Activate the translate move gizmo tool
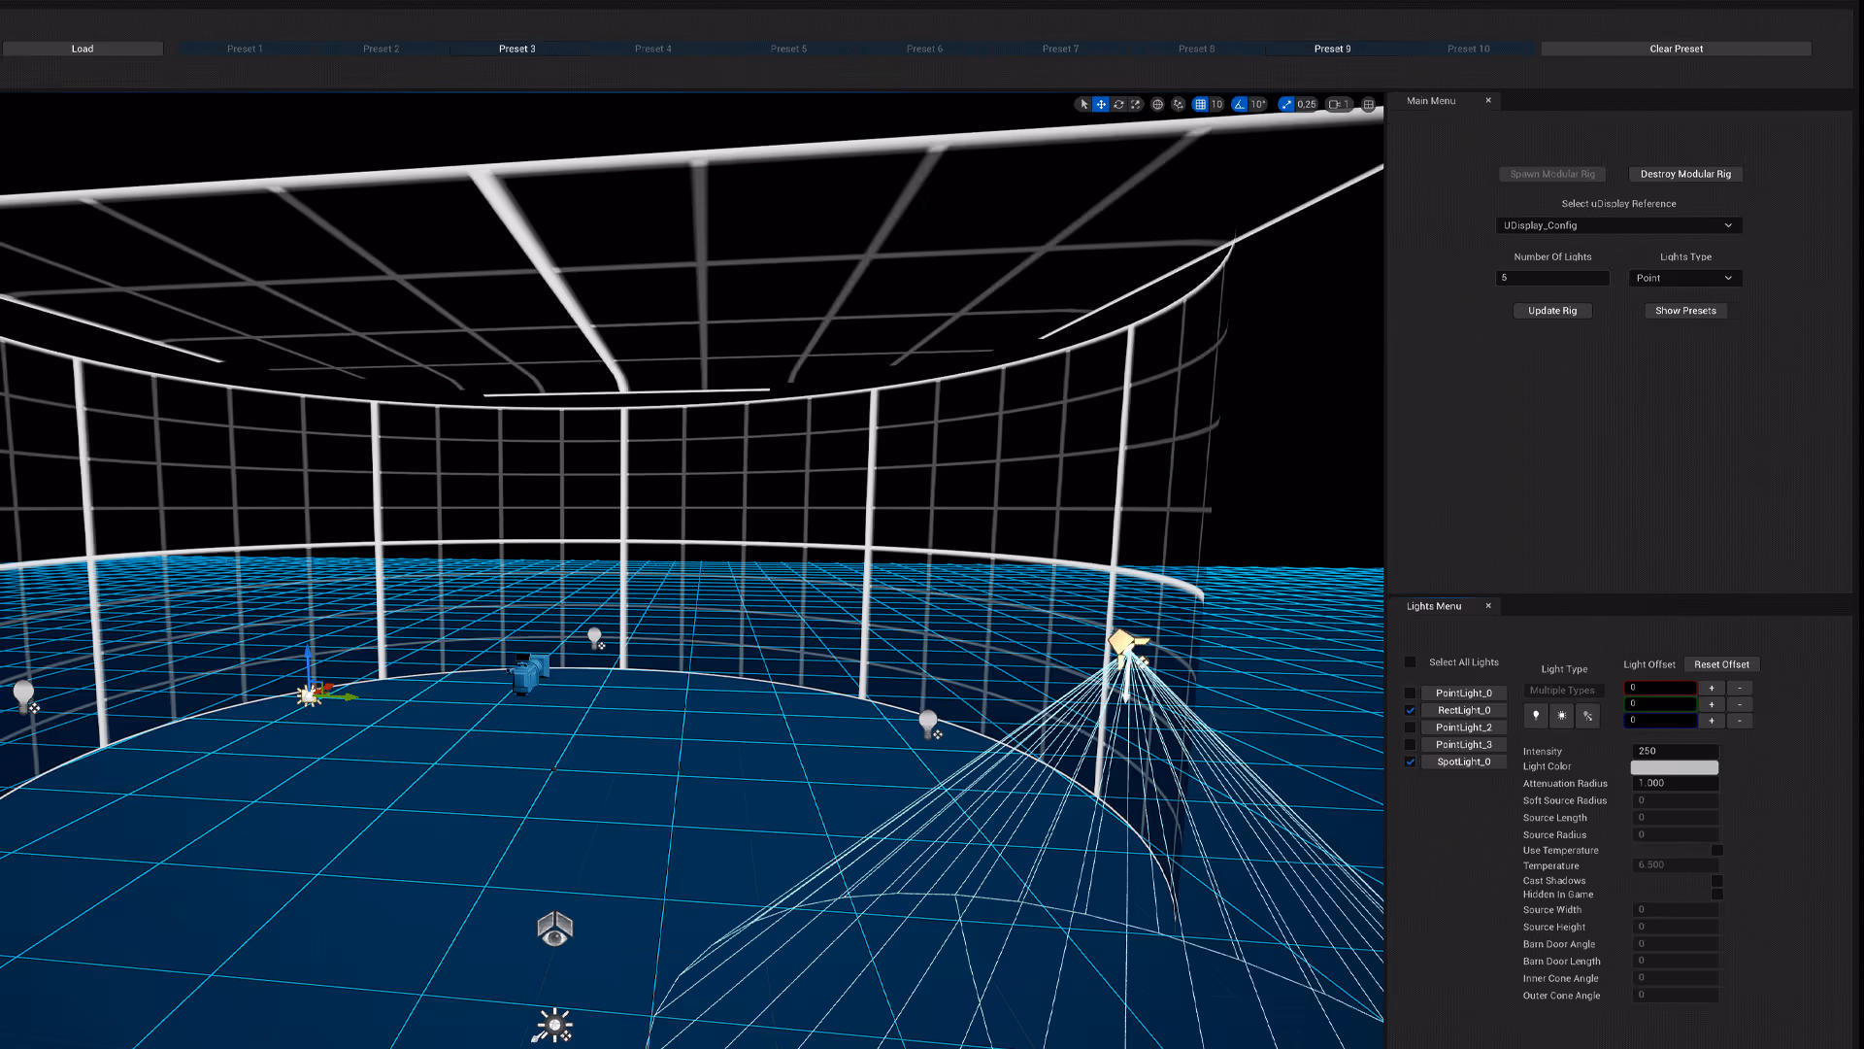Image resolution: width=1864 pixels, height=1049 pixels. click(x=1101, y=104)
